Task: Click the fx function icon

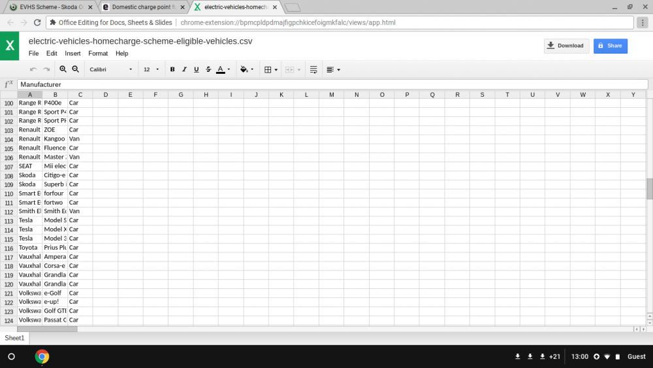Action: coord(8,84)
